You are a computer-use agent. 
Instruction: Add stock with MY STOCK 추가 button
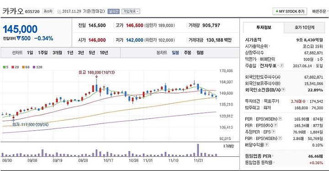[x=290, y=11]
